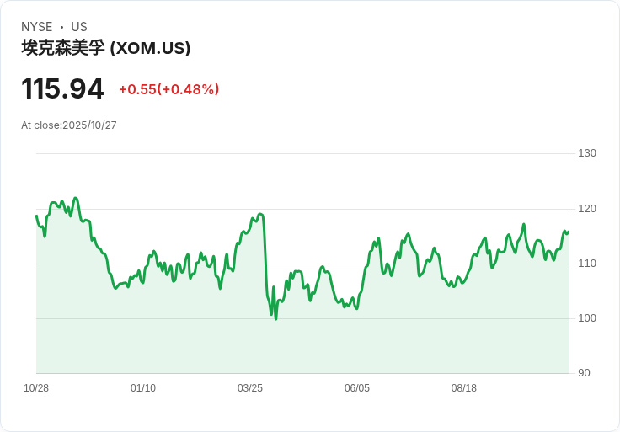
Task: Click the lowest dip of the price line
Action: (275, 318)
